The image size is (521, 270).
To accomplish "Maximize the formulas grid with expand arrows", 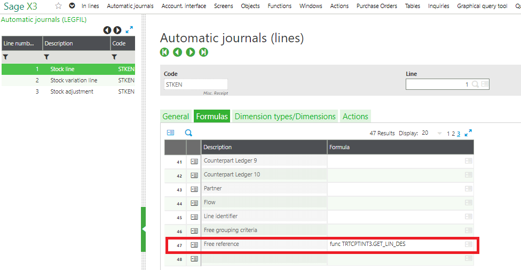I will pos(468,133).
